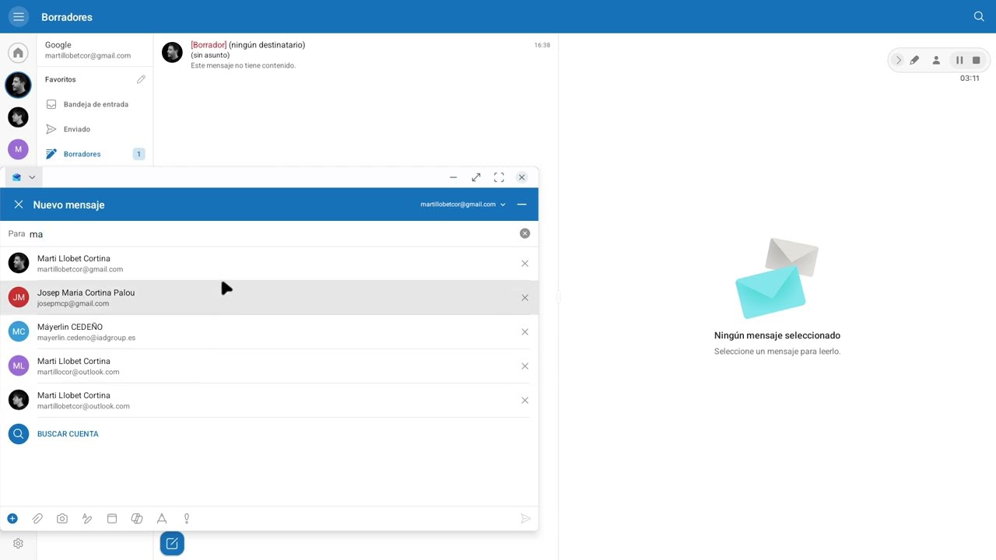996x560 pixels.
Task: Open the hamburger menu in the header
Action: click(19, 16)
